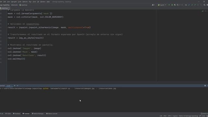This screenshot has width=208, height=117.
Task: Open the Git tool window button
Action: tap(2, 114)
